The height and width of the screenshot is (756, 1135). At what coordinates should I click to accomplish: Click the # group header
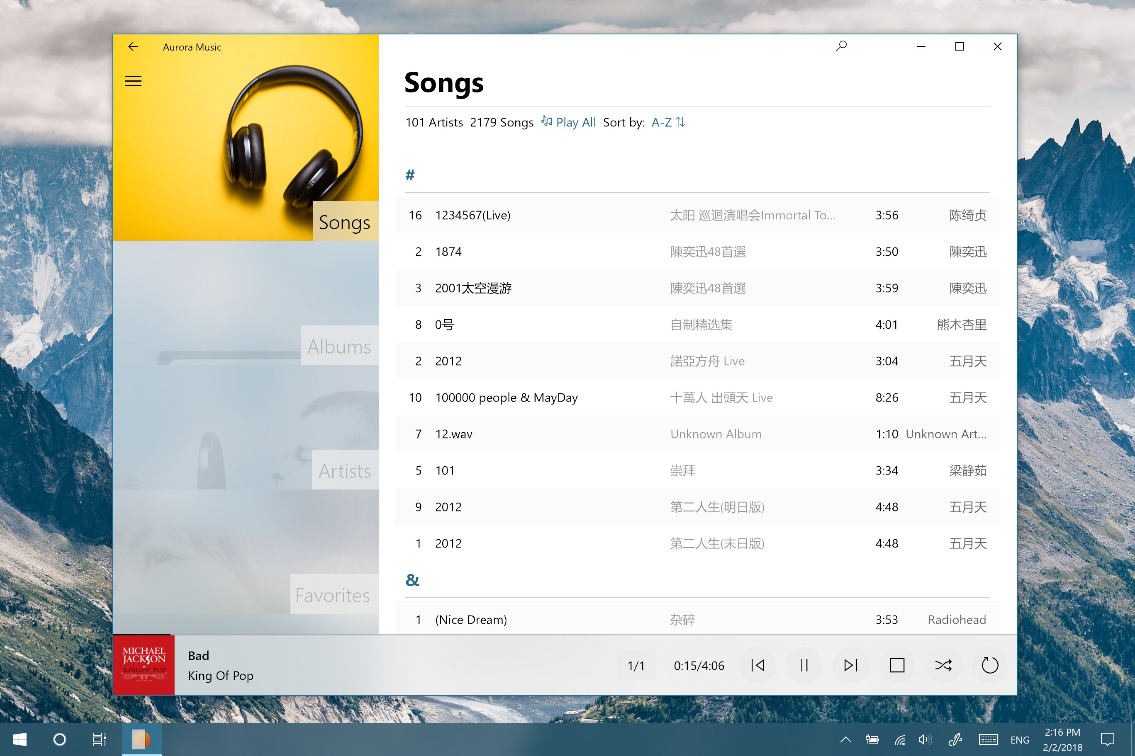coord(410,175)
